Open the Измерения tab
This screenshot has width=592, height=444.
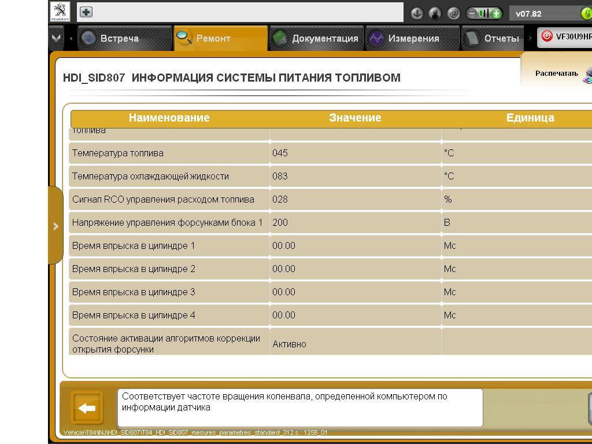(x=413, y=38)
